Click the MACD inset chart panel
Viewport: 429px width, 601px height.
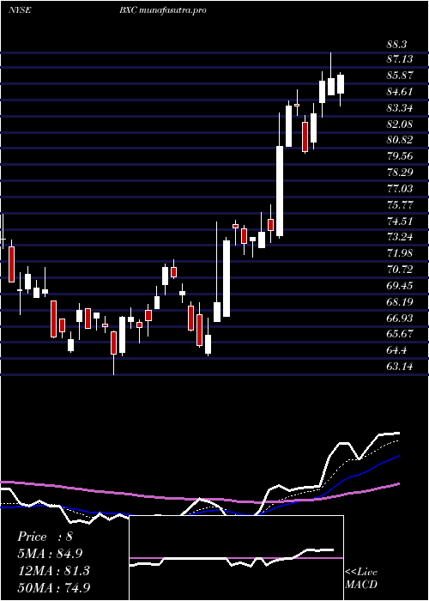pyautogui.click(x=237, y=558)
